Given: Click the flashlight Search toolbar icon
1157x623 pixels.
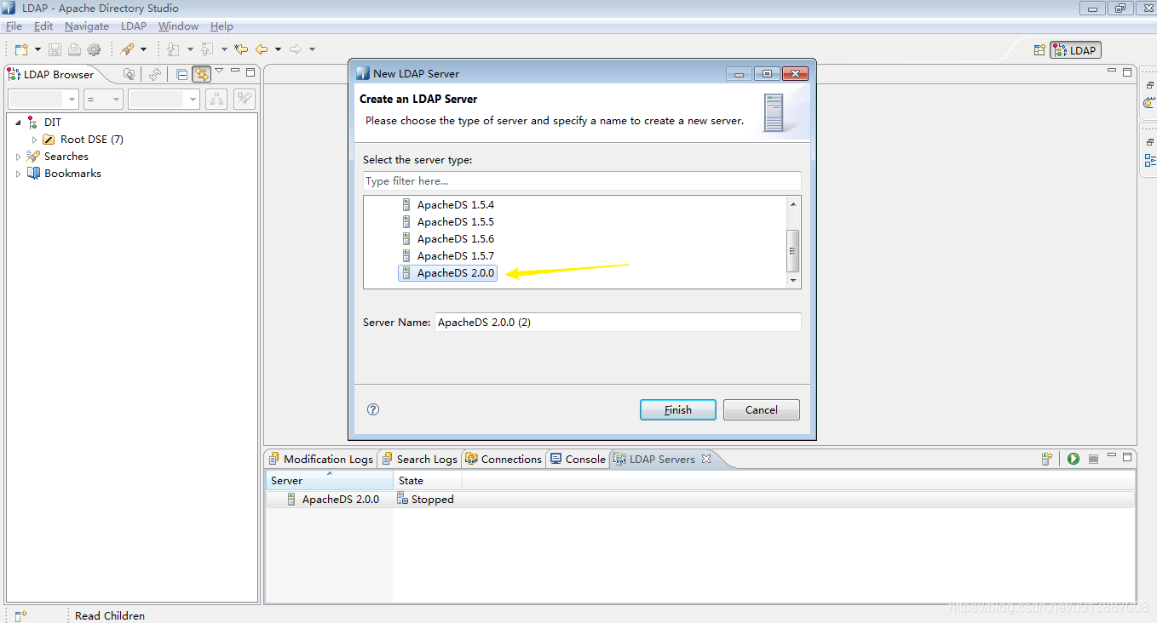Looking at the screenshot, I should pyautogui.click(x=127, y=49).
